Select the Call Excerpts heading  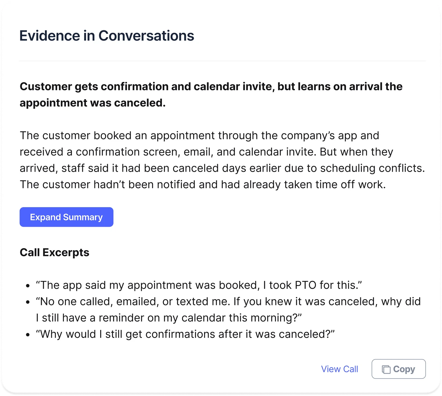point(55,252)
